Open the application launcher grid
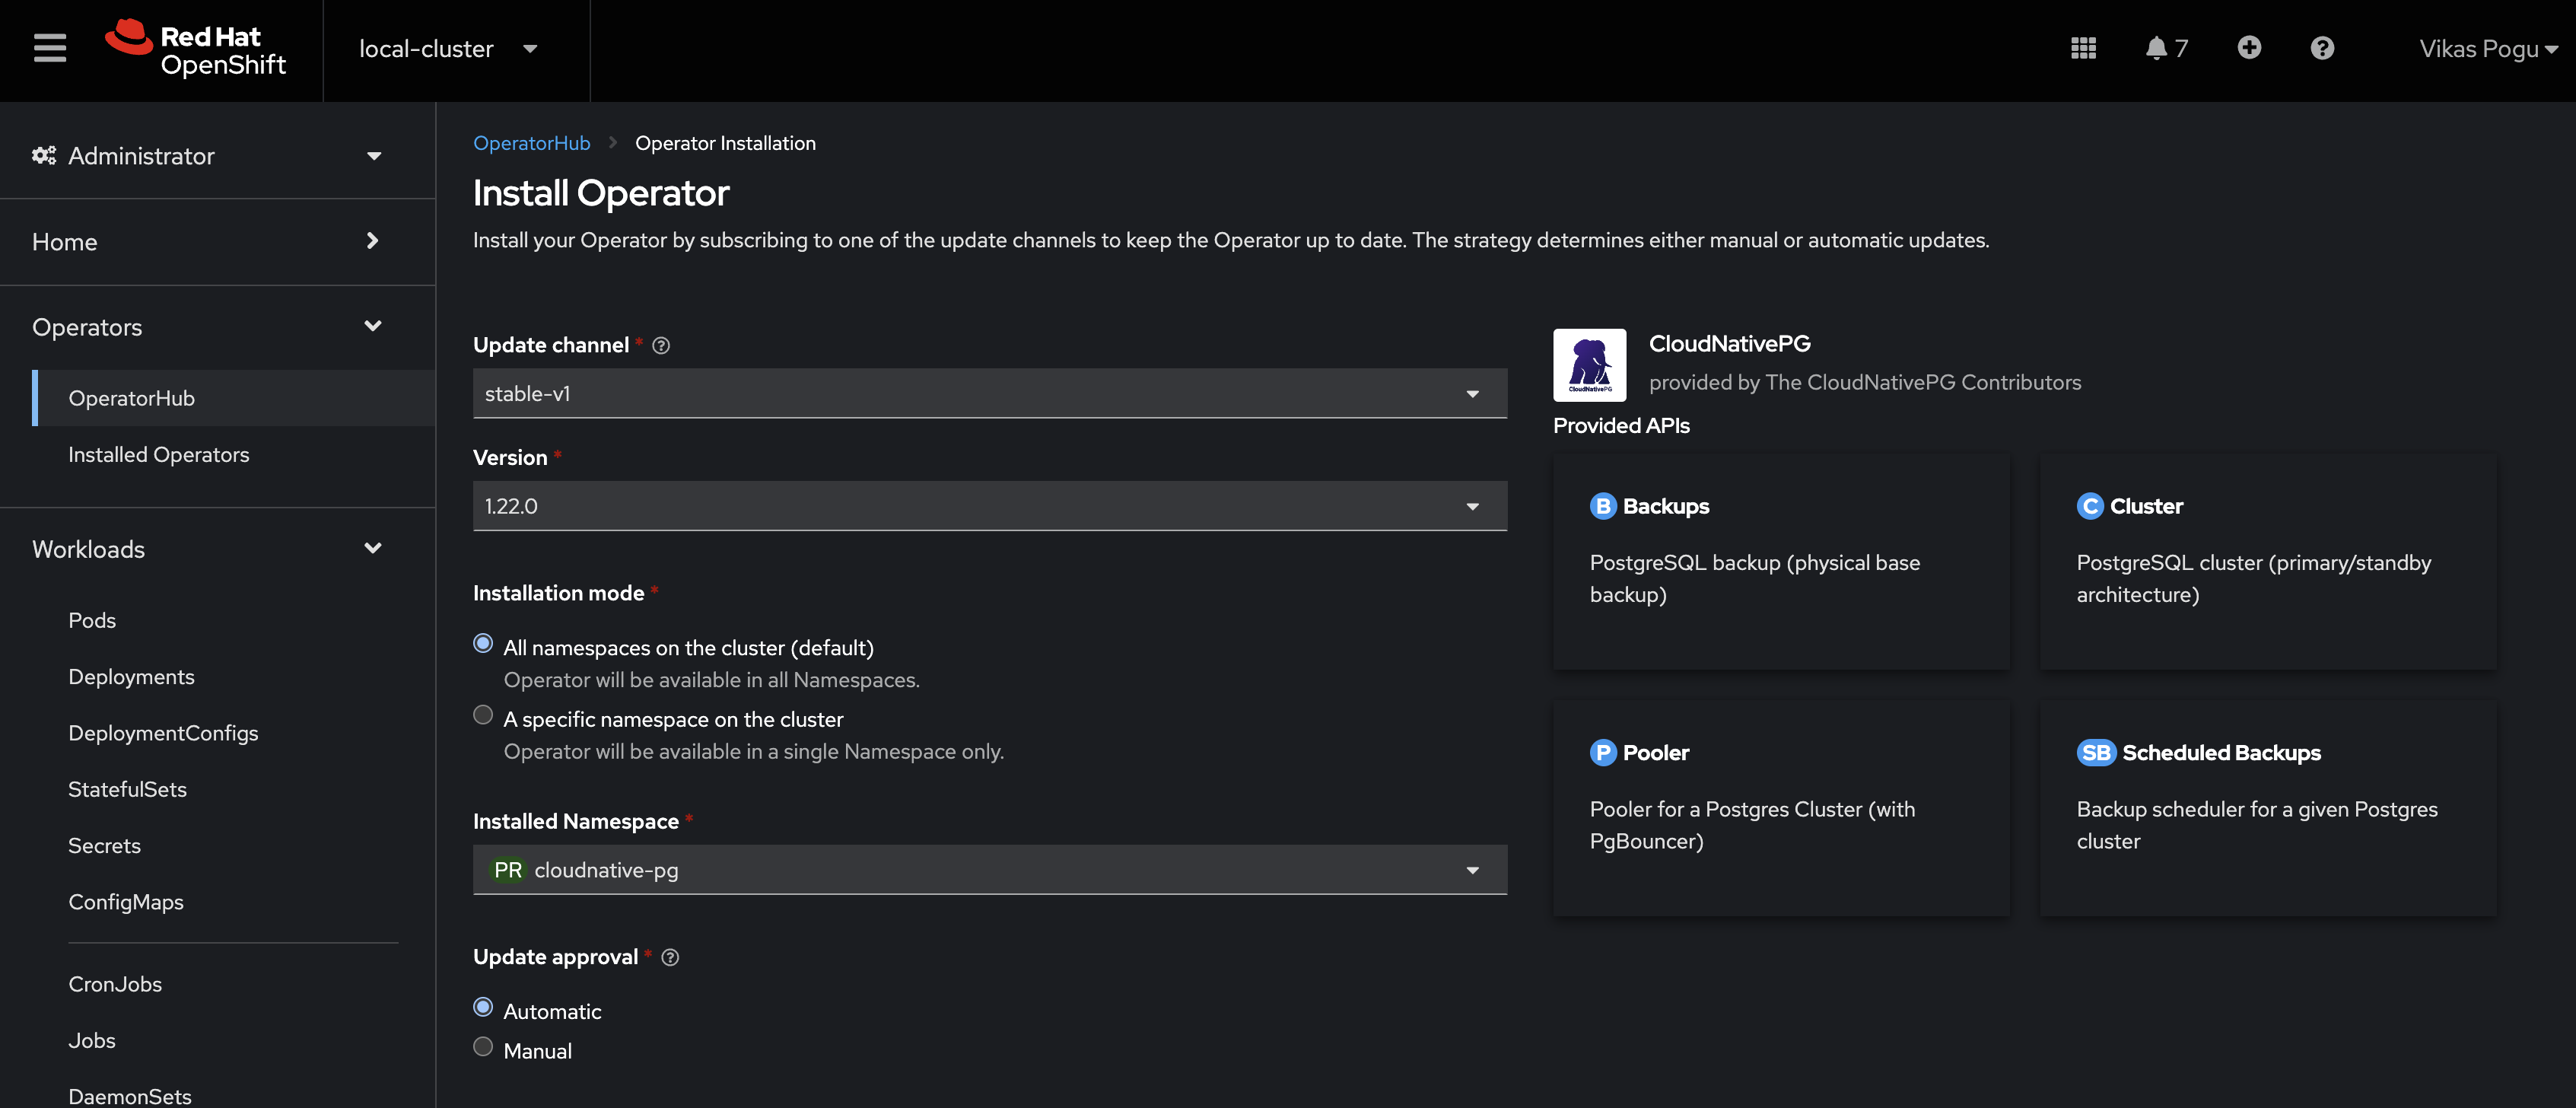 point(2083,48)
